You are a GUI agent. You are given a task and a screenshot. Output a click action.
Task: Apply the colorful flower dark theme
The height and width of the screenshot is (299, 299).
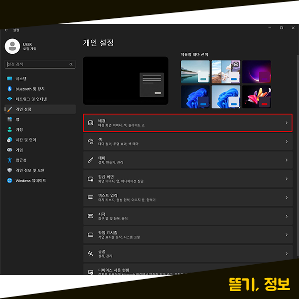coord(257,97)
